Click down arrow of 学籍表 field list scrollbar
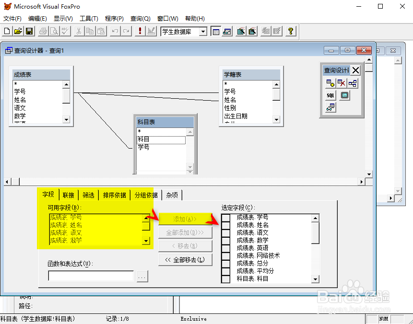Screen dimensions: 413x324 pyautogui.click(x=276, y=120)
